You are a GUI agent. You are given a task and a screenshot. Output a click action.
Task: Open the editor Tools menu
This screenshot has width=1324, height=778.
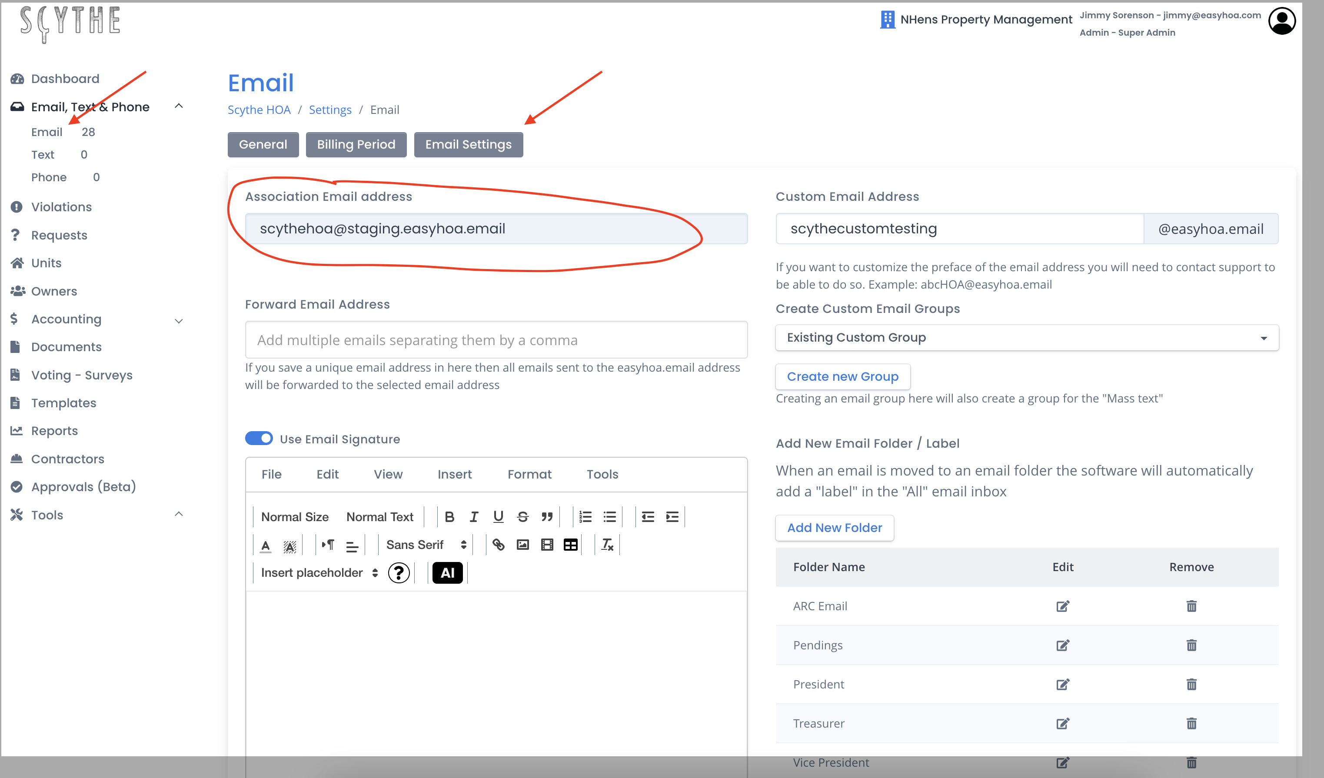click(602, 474)
